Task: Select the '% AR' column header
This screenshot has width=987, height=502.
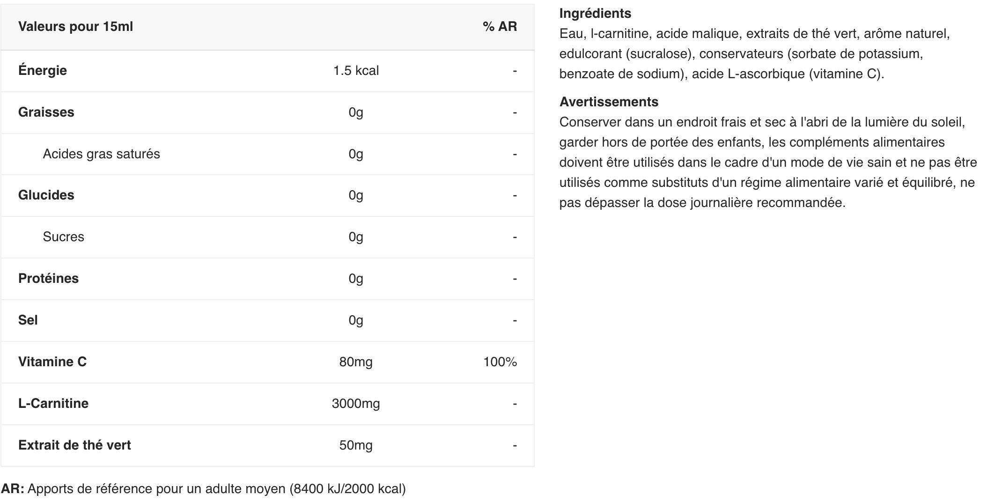Action: coord(500,27)
